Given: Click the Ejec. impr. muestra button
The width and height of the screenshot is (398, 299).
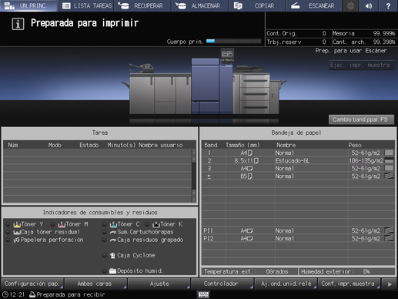Looking at the screenshot, I should 361,65.
